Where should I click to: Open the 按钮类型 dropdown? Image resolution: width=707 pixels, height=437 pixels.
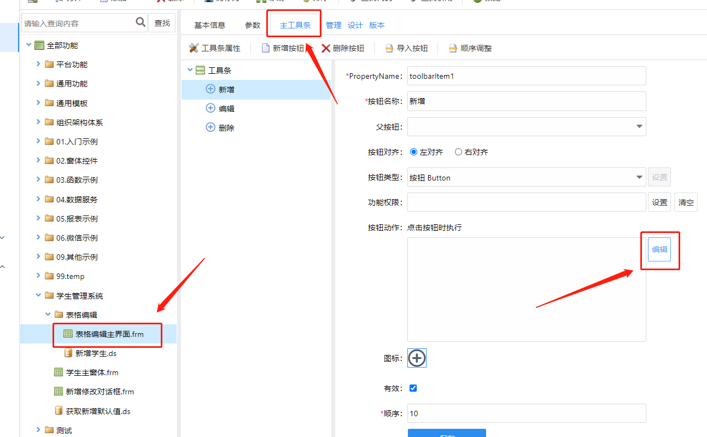point(639,177)
